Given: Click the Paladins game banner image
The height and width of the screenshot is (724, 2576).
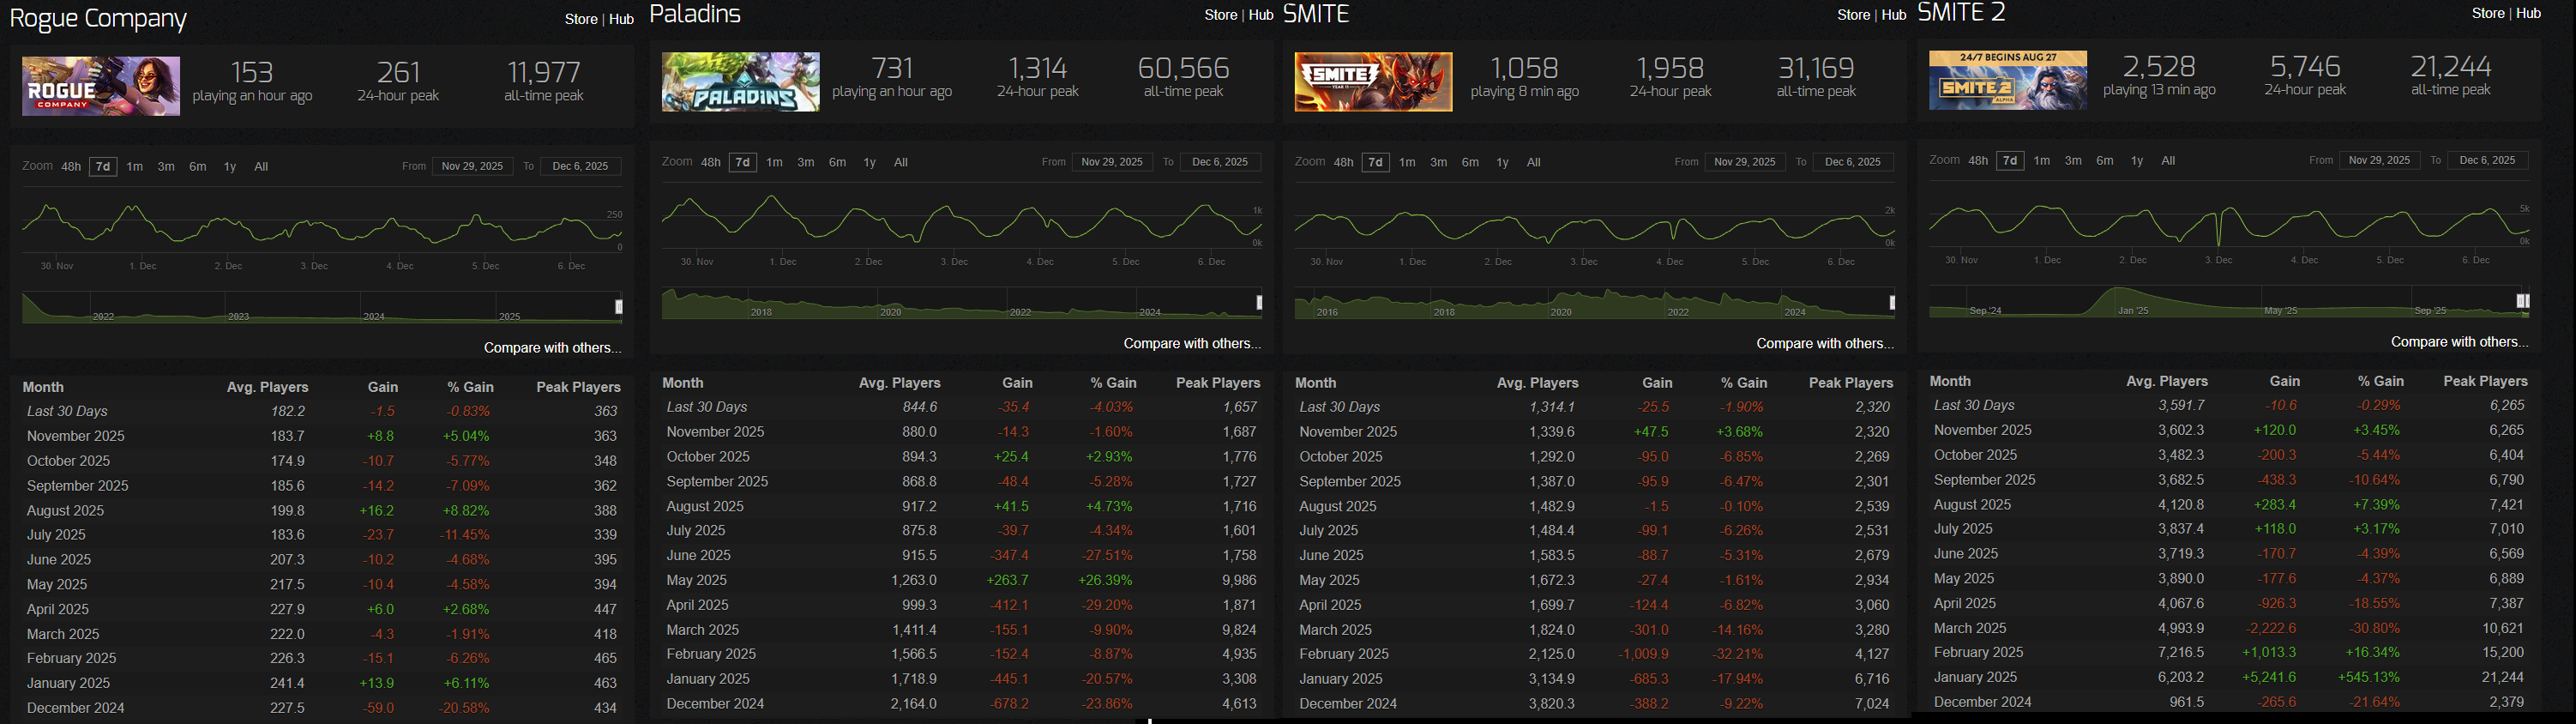Looking at the screenshot, I should pyautogui.click(x=740, y=82).
